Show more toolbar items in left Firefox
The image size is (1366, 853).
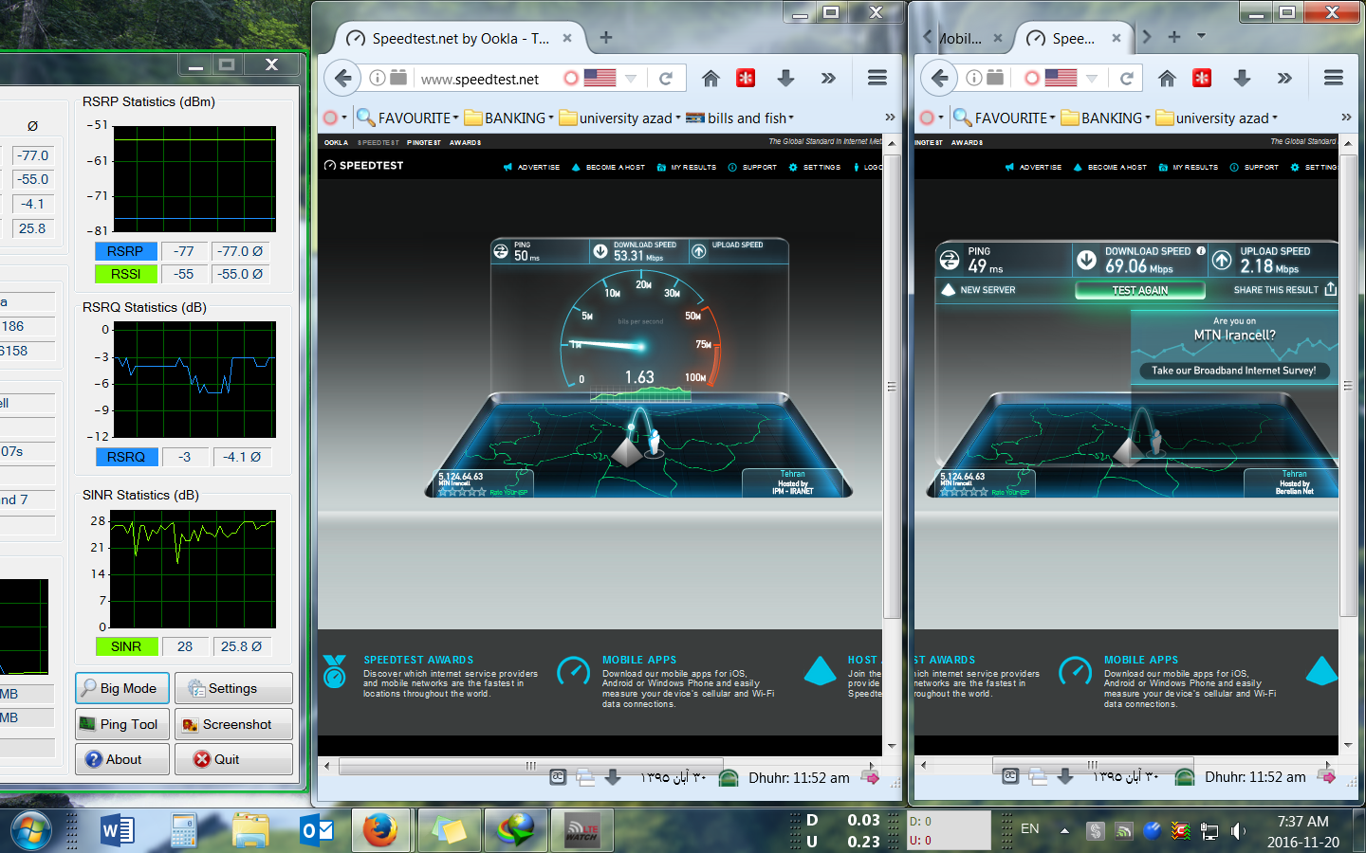tap(828, 78)
